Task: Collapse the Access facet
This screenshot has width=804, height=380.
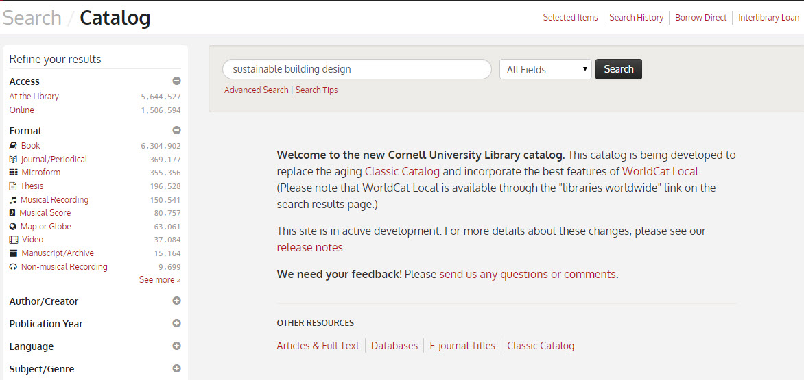Action: click(x=176, y=81)
